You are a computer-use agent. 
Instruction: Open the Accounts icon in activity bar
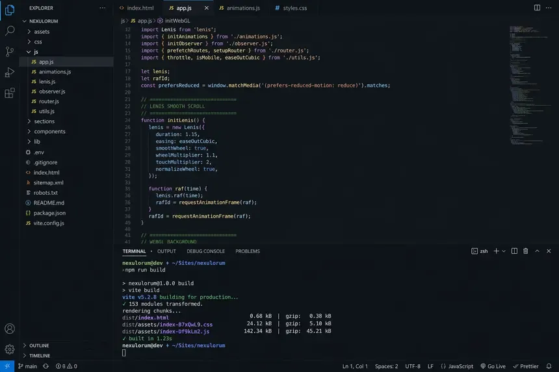pos(10,329)
